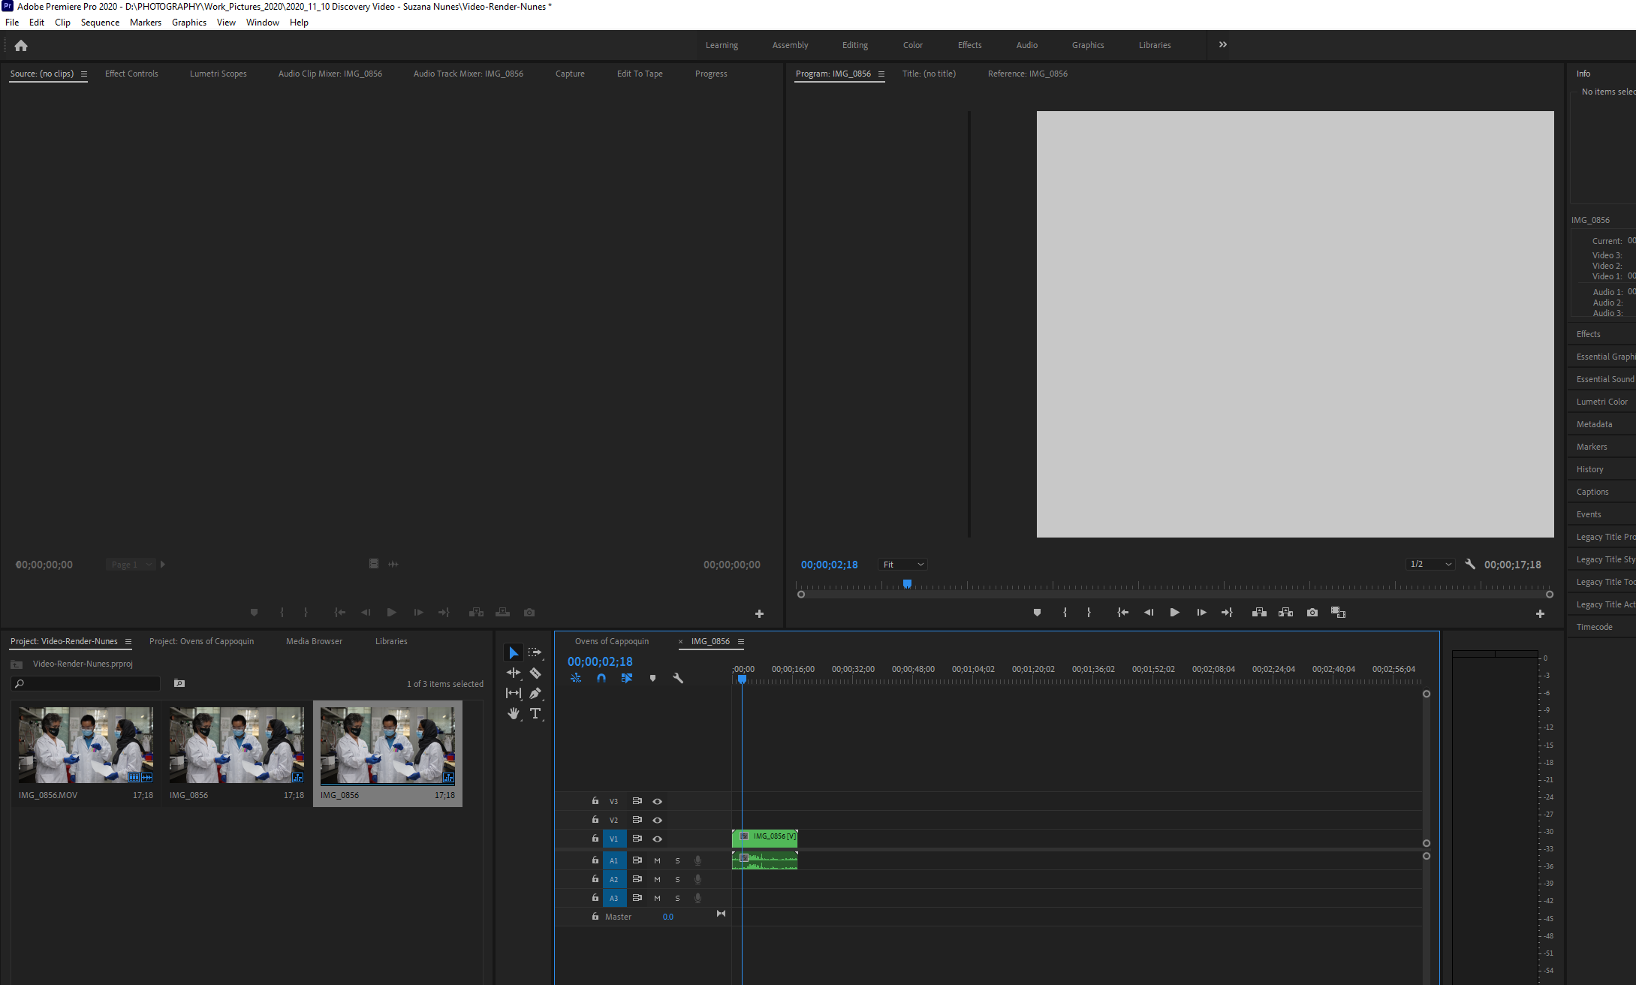Open the Sequence menu

pyautogui.click(x=100, y=22)
